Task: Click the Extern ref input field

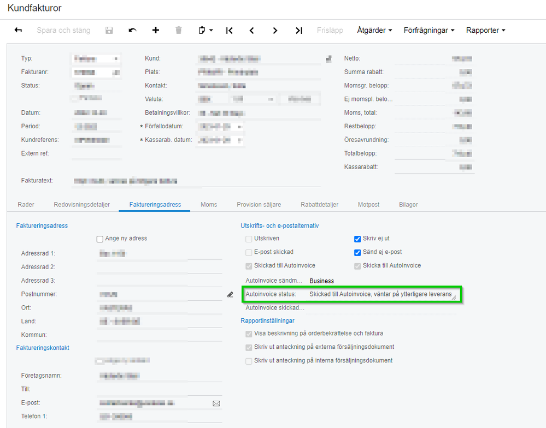Action: [97, 154]
